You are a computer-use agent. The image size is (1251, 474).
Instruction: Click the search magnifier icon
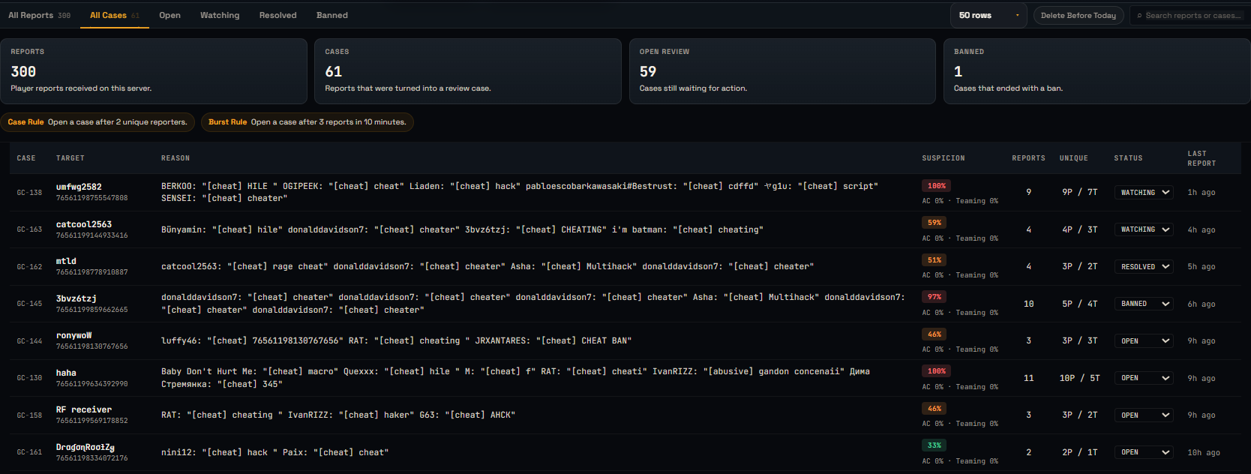pos(1139,16)
